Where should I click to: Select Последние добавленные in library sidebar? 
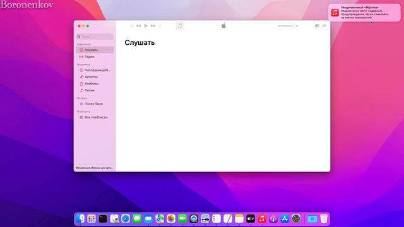(95, 70)
